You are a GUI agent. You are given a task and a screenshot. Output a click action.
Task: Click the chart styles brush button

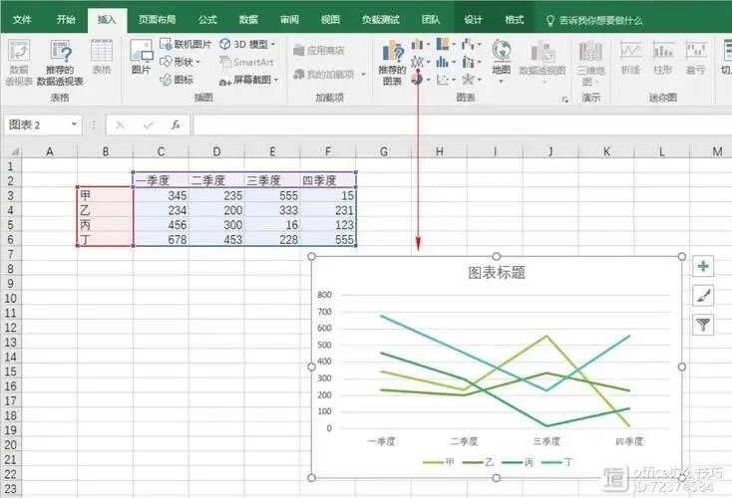(703, 295)
